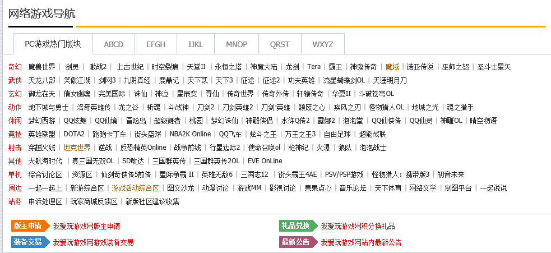Go to 玩家商城反馈区
551x253 pixels.
[x=94, y=201]
